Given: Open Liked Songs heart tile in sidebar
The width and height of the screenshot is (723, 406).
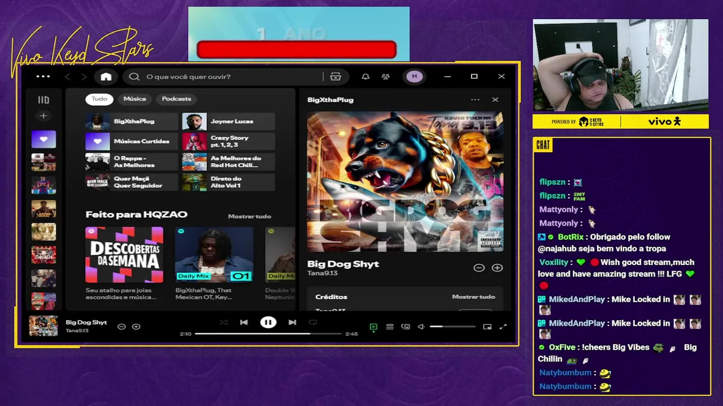Looking at the screenshot, I should pyautogui.click(x=43, y=139).
